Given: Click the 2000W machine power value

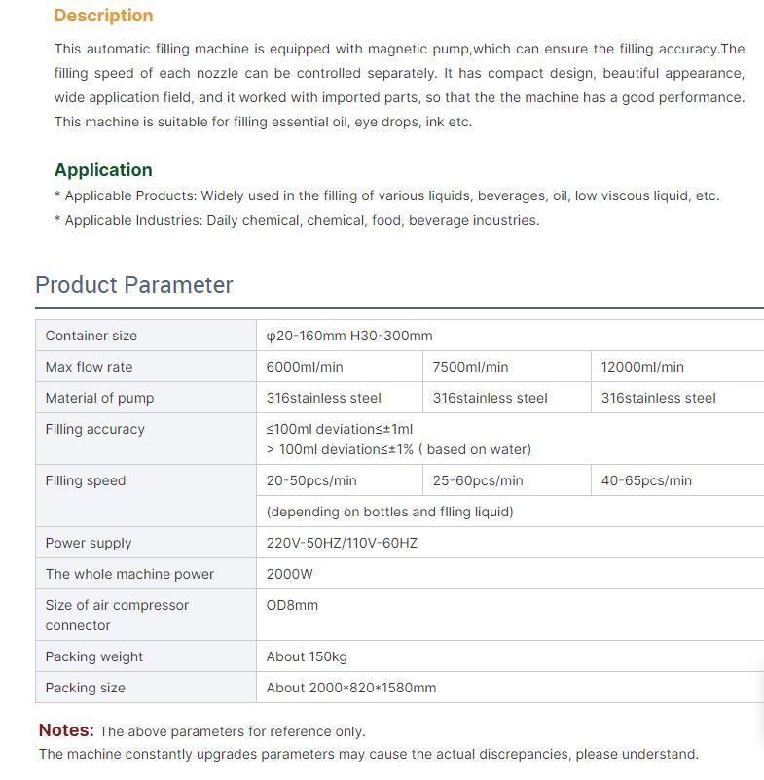Looking at the screenshot, I should [290, 574].
